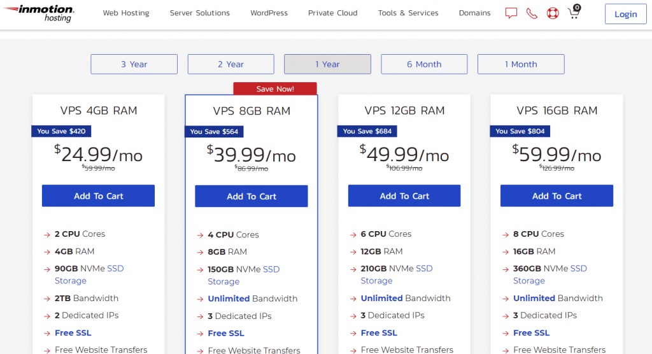Click Free SSL in 12GB plan
The width and height of the screenshot is (652, 354).
coord(379,333)
